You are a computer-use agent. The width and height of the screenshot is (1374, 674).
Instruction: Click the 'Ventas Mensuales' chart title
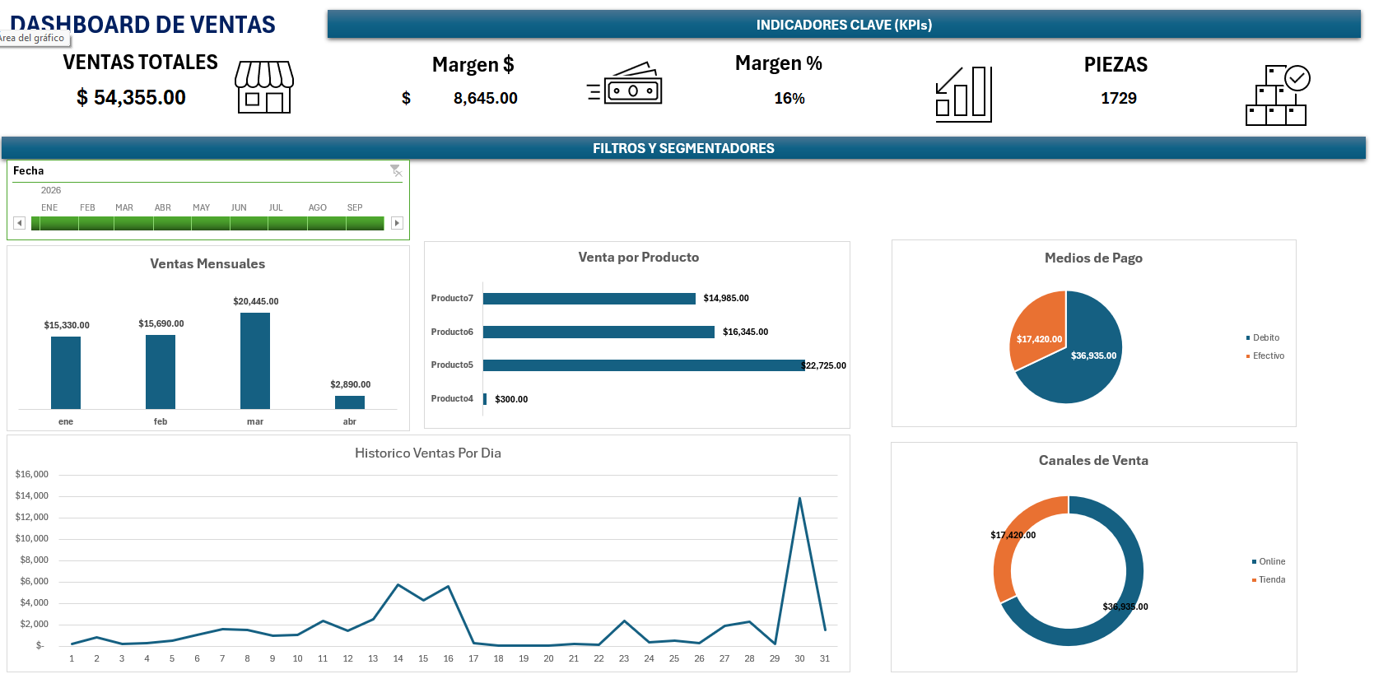[x=207, y=263]
